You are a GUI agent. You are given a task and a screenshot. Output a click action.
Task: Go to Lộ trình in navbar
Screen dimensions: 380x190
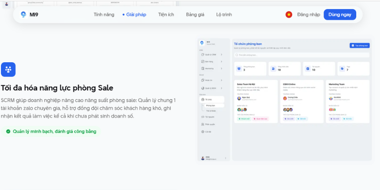click(x=224, y=15)
